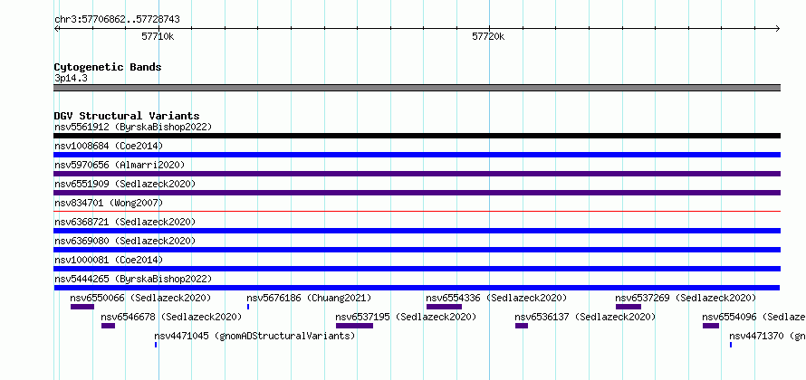Select the blue nsv5444265 variant bar
806x380 pixels.
(417, 288)
